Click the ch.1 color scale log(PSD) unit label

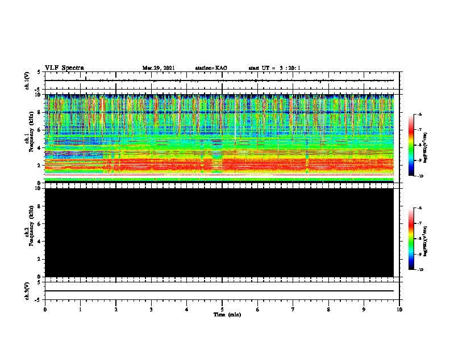pyautogui.click(x=426, y=148)
